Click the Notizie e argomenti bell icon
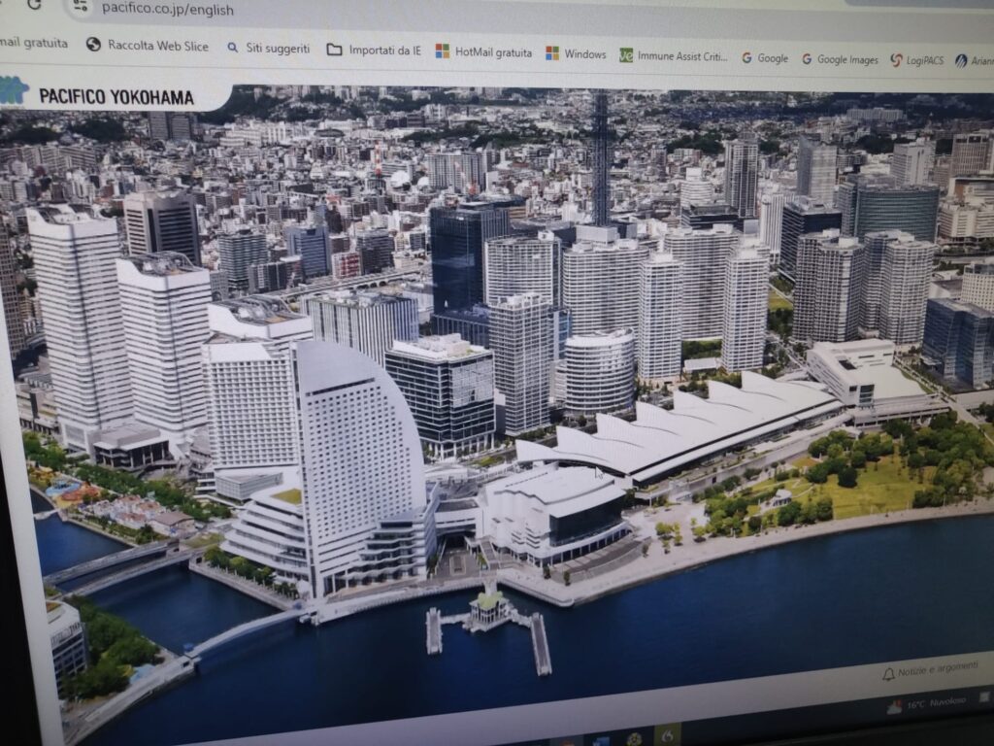The width and height of the screenshot is (994, 746). tap(888, 674)
